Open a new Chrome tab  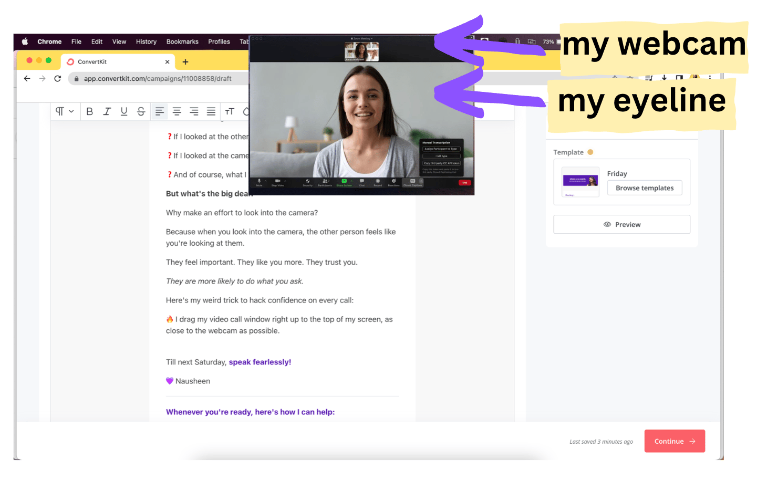(x=185, y=62)
